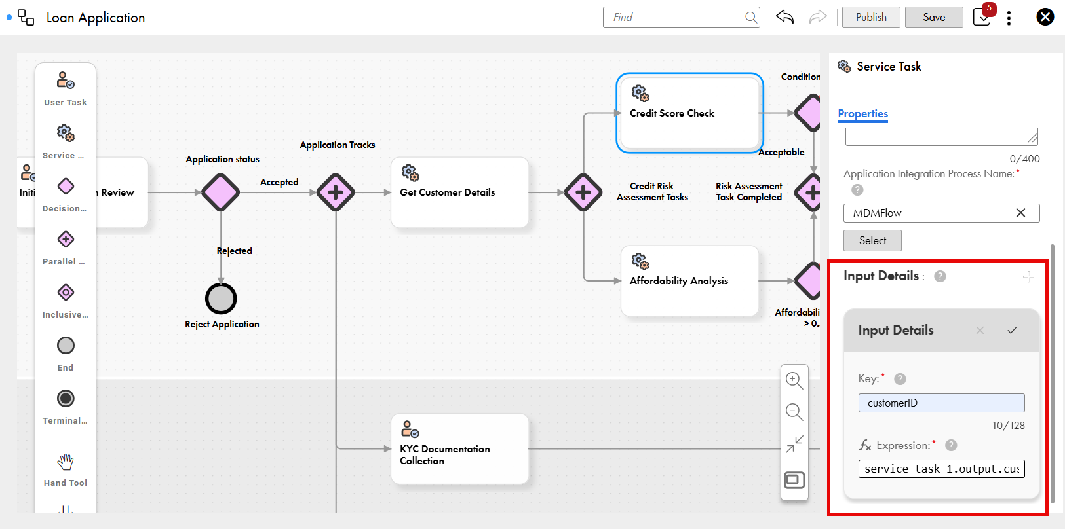Select the Get Customer Details task
The image size is (1065, 529).
click(459, 192)
